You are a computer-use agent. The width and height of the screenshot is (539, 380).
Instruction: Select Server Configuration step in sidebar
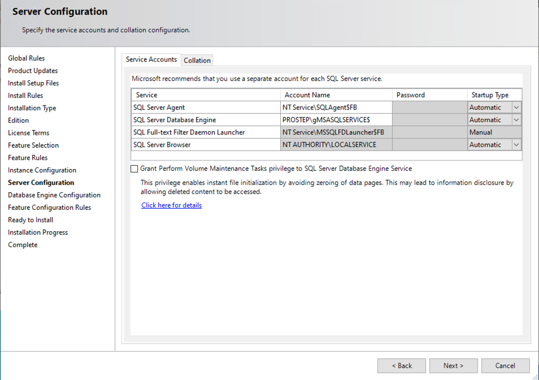(41, 183)
